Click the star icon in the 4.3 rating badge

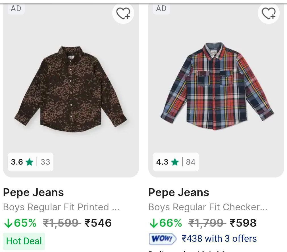pyautogui.click(x=174, y=162)
